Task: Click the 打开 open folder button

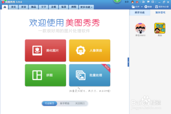Action: click(136, 7)
